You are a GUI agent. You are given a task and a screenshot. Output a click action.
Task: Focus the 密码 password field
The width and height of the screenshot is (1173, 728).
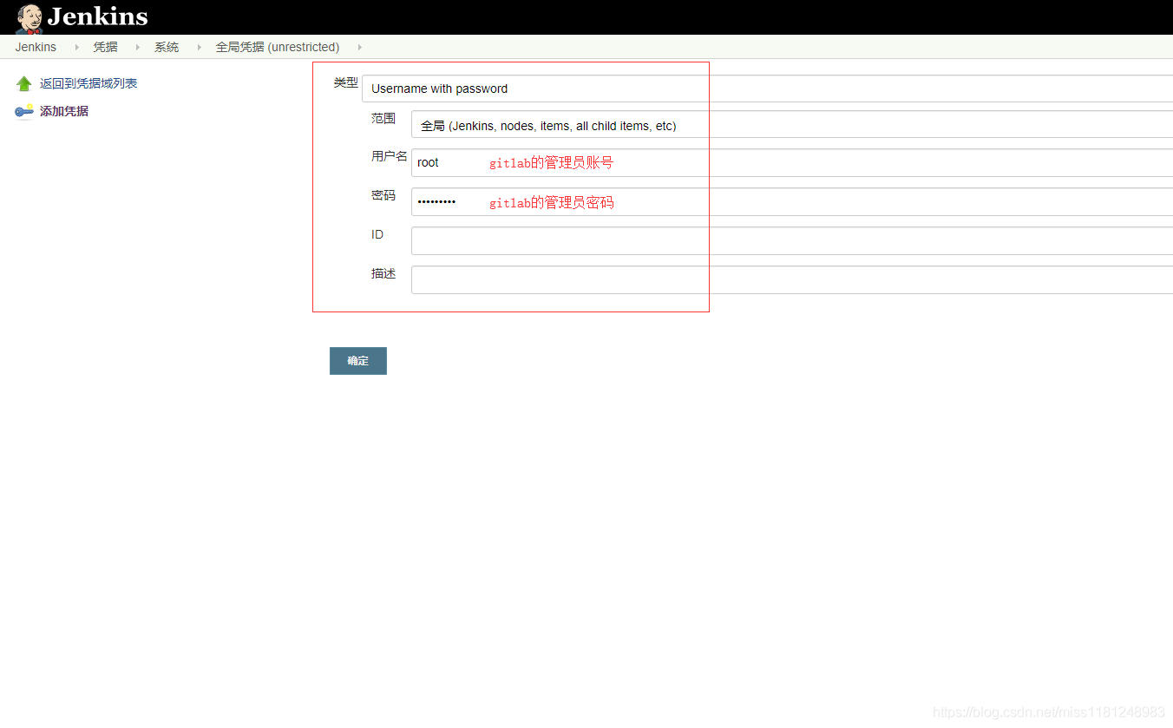[x=792, y=202]
